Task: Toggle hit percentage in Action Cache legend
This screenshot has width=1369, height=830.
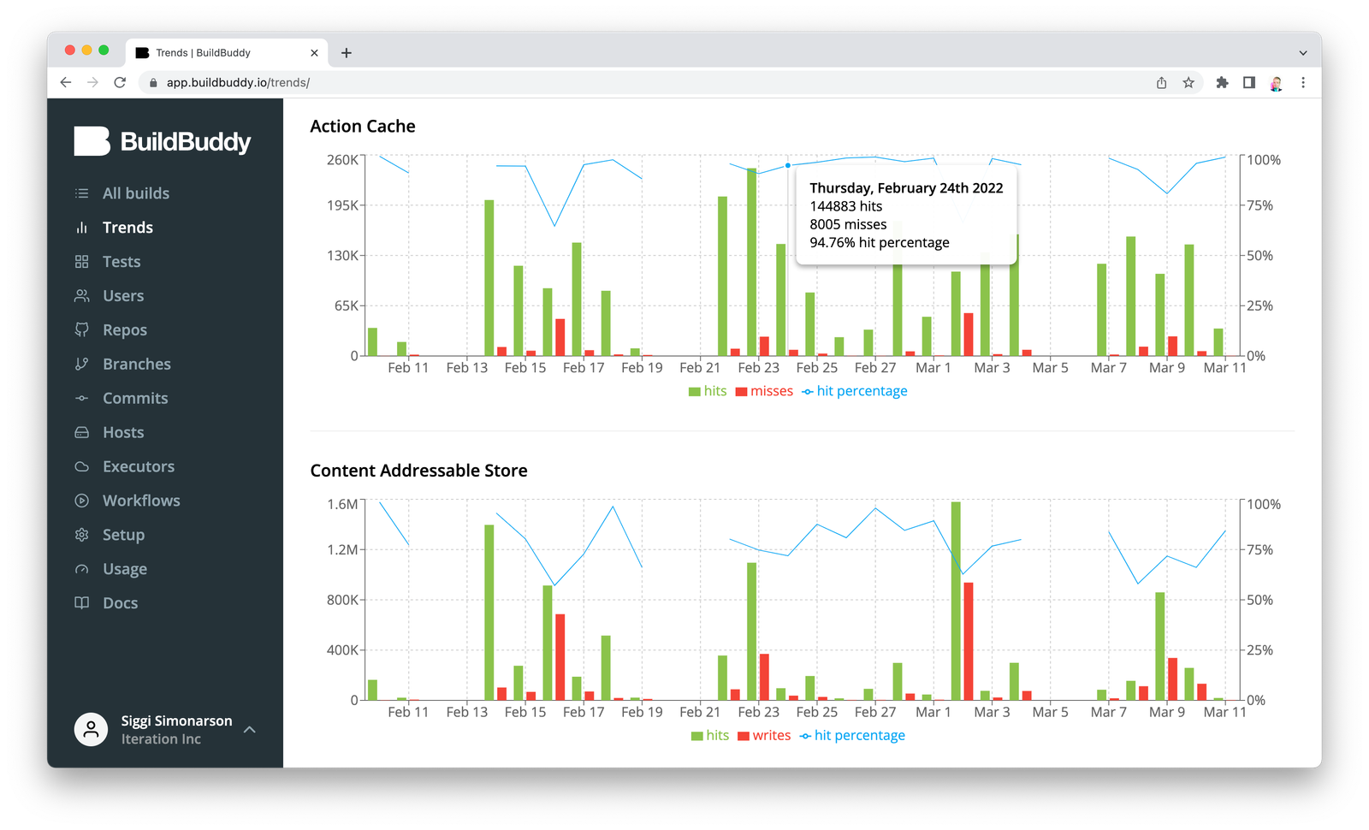Action: tap(854, 391)
